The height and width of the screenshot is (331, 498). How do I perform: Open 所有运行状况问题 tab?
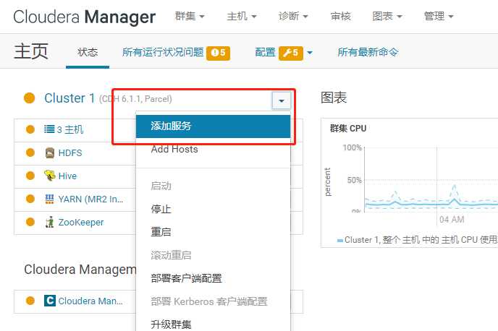[163, 52]
